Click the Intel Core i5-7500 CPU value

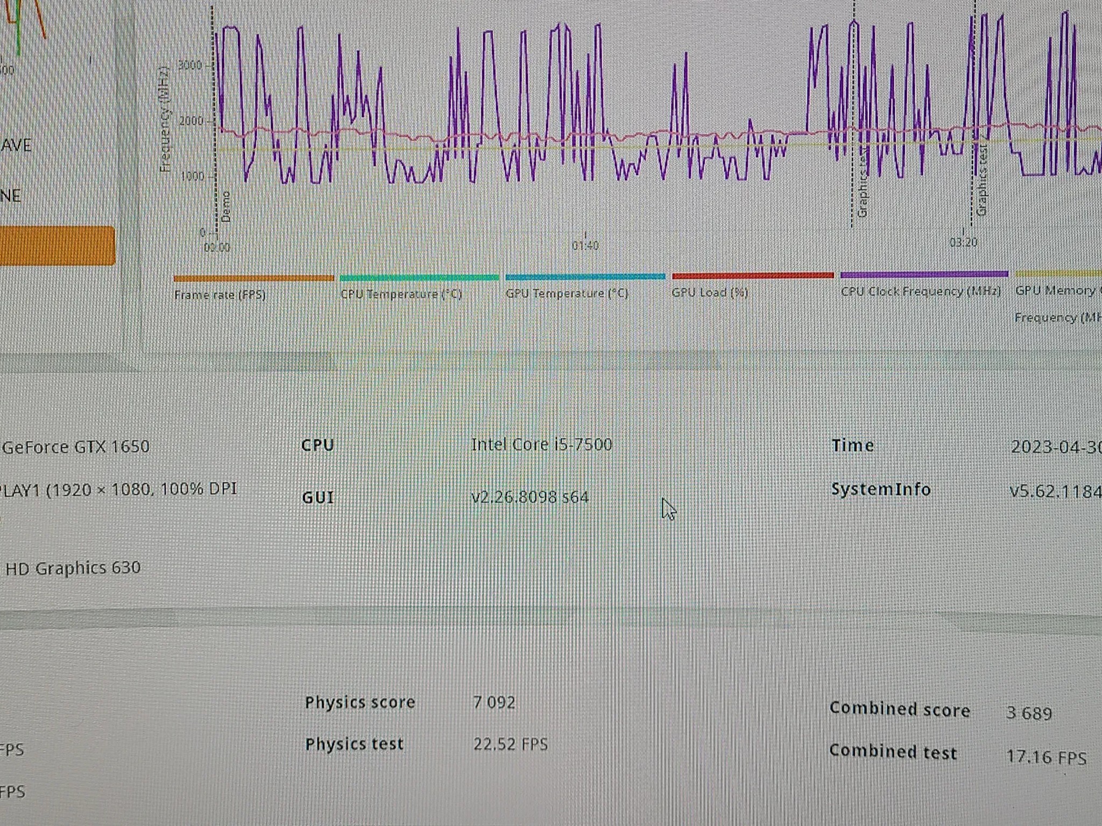(541, 445)
